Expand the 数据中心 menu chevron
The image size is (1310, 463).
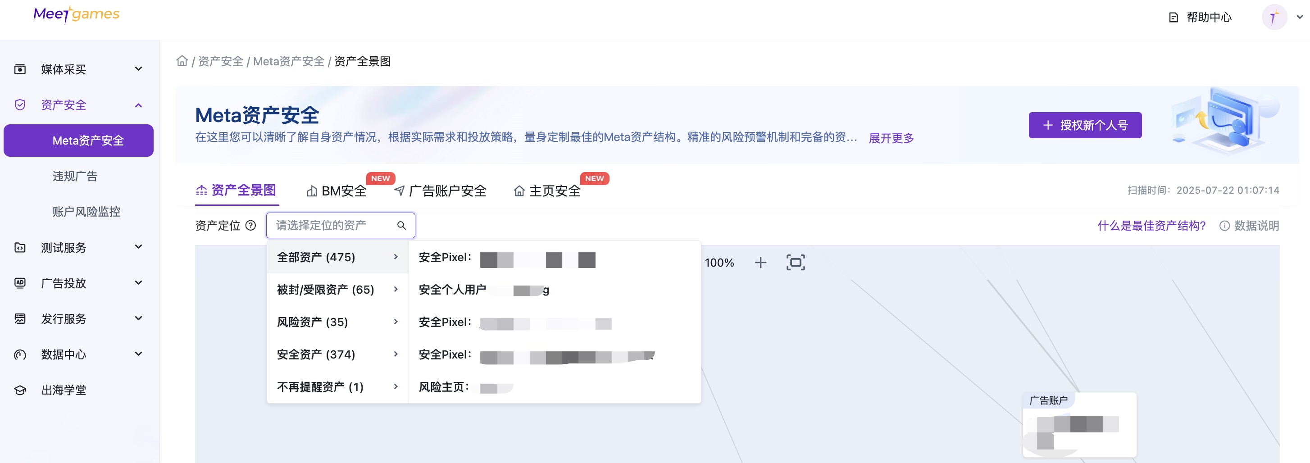[x=138, y=354]
